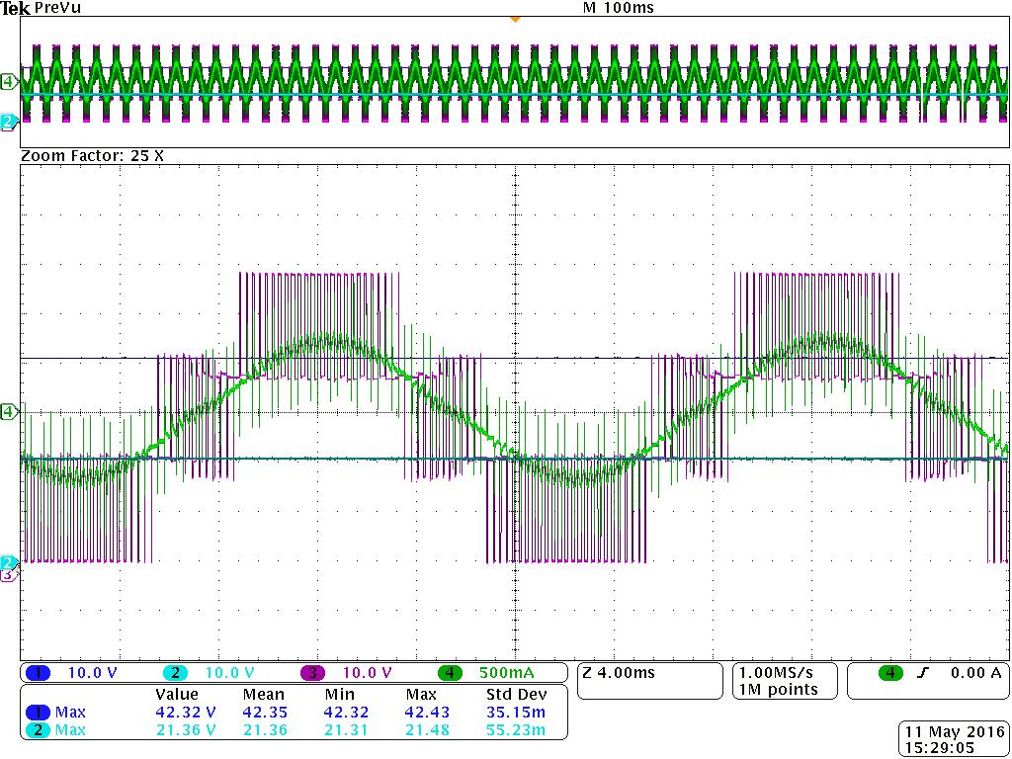Click measurement 2 Max label
The width and height of the screenshot is (1012, 759).
click(x=70, y=730)
